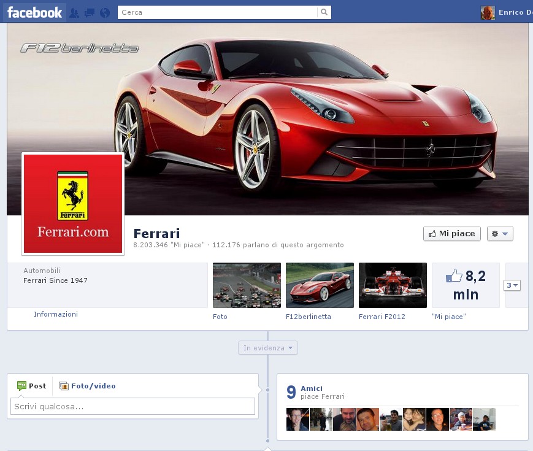Click the Ferrari Since 1947 text
This screenshot has height=451, width=533.
[x=55, y=280]
